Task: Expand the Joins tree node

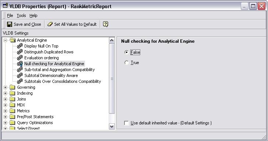Action: [5, 99]
